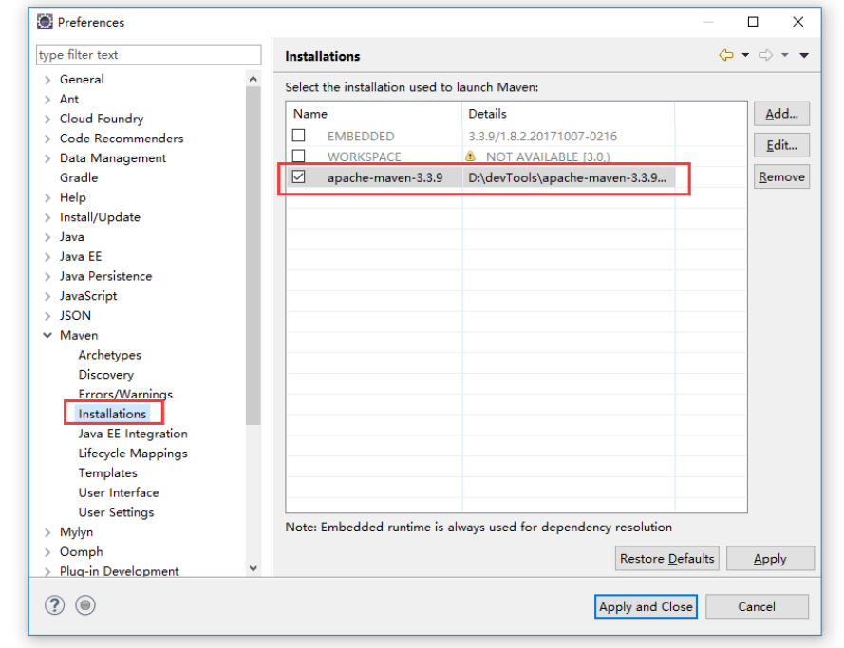844x648 pixels.
Task: Click the help question mark icon
Action: 54,605
